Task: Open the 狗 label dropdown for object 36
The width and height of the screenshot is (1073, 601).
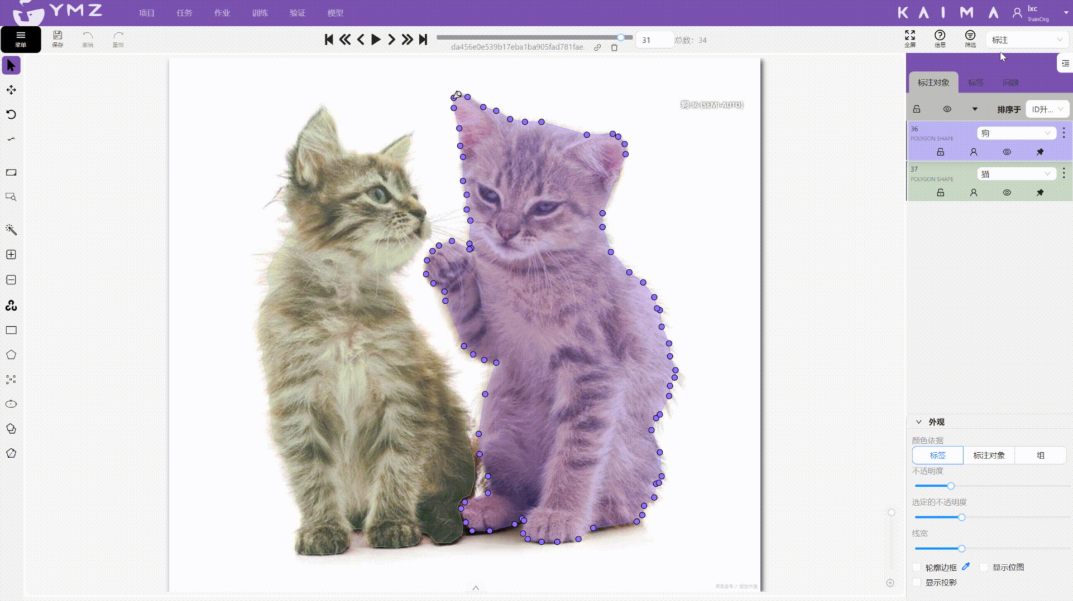Action: point(1016,133)
